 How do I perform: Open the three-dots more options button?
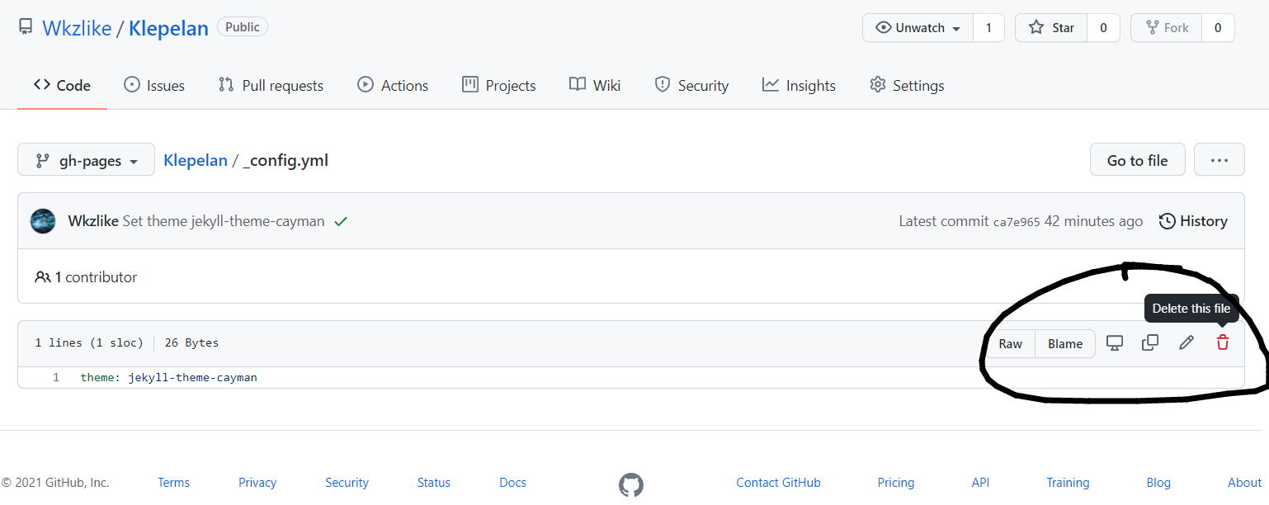(x=1219, y=160)
